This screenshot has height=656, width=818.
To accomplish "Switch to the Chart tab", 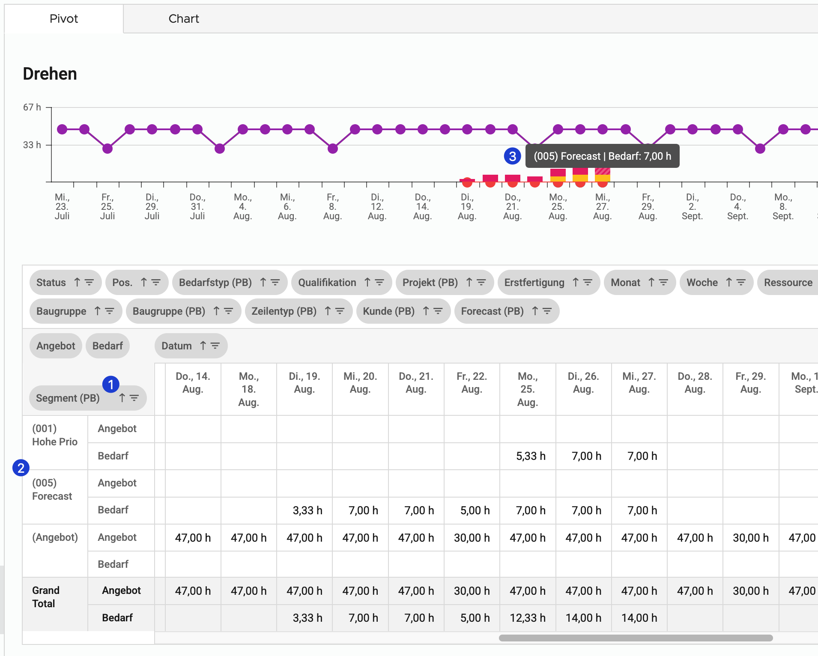I will click(x=183, y=18).
